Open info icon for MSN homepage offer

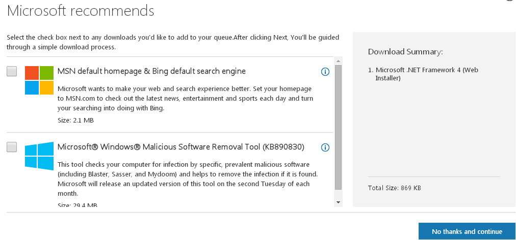pos(325,72)
